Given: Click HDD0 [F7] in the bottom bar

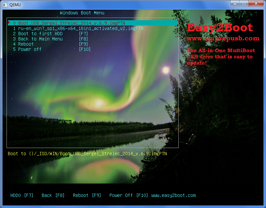Looking at the screenshot, I should (22, 195).
